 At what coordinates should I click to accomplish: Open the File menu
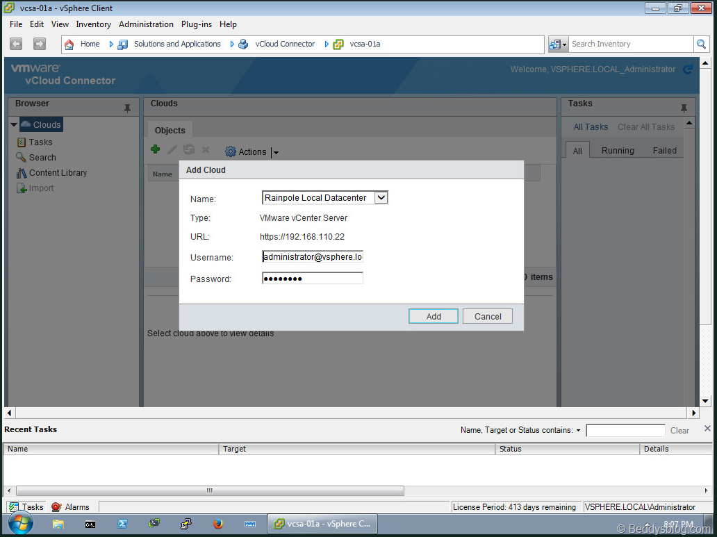tap(16, 24)
